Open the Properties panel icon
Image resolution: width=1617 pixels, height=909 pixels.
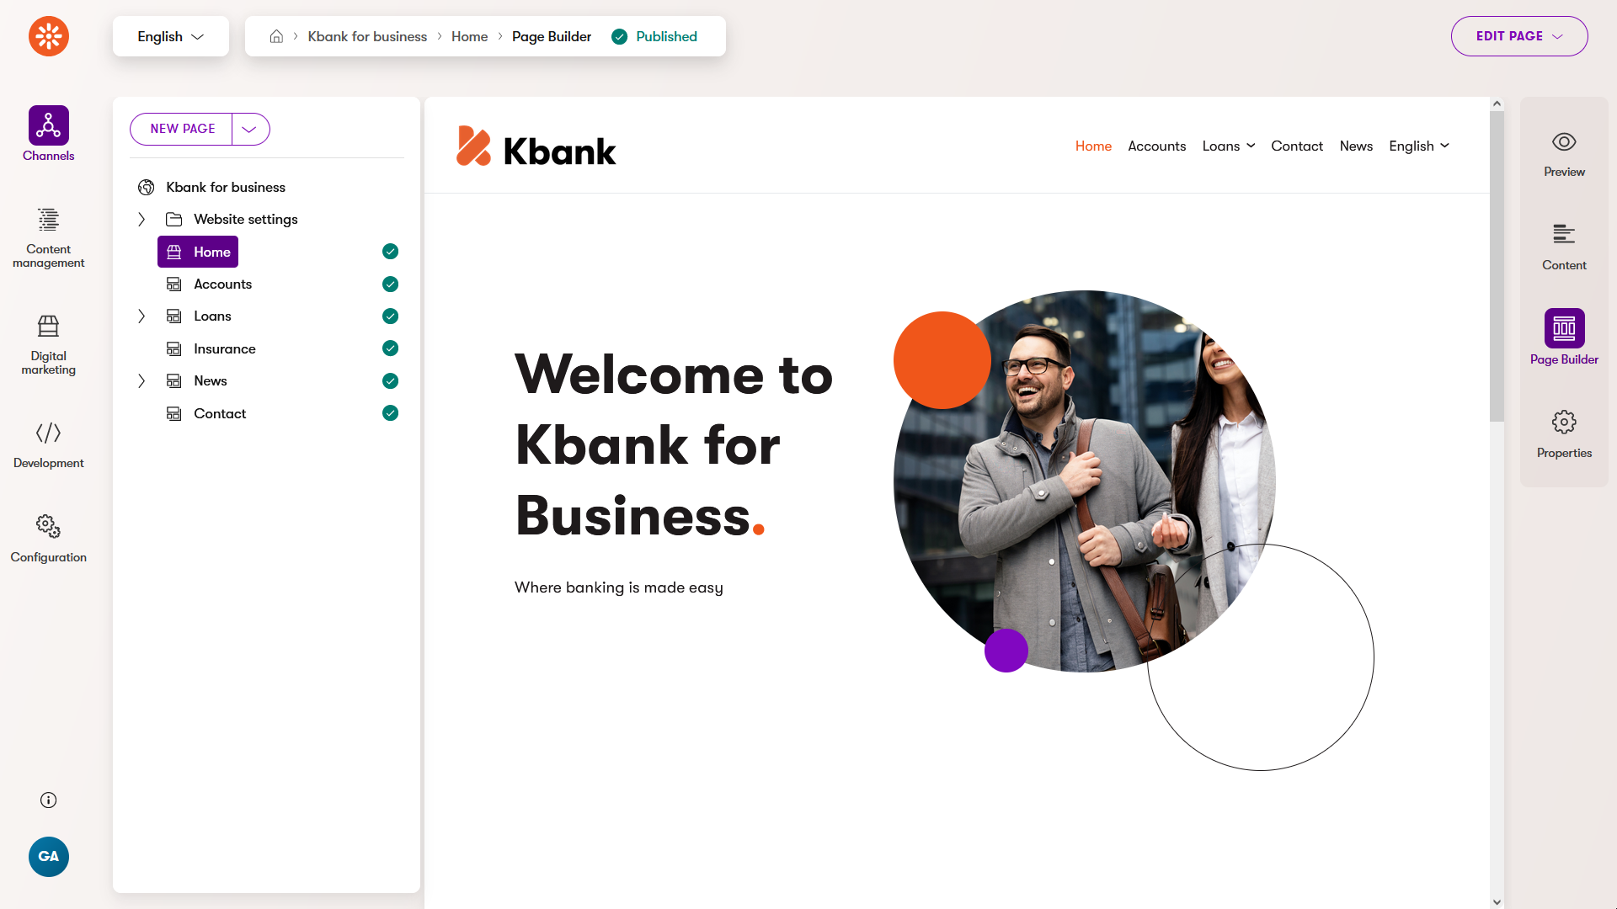pos(1564,423)
